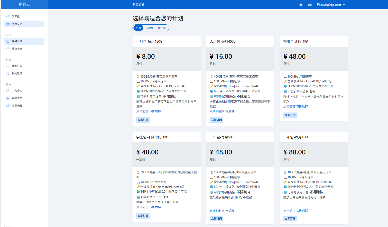Click the user avatar icon in header
Viewport: 388px width, 227px height.
(318, 5)
